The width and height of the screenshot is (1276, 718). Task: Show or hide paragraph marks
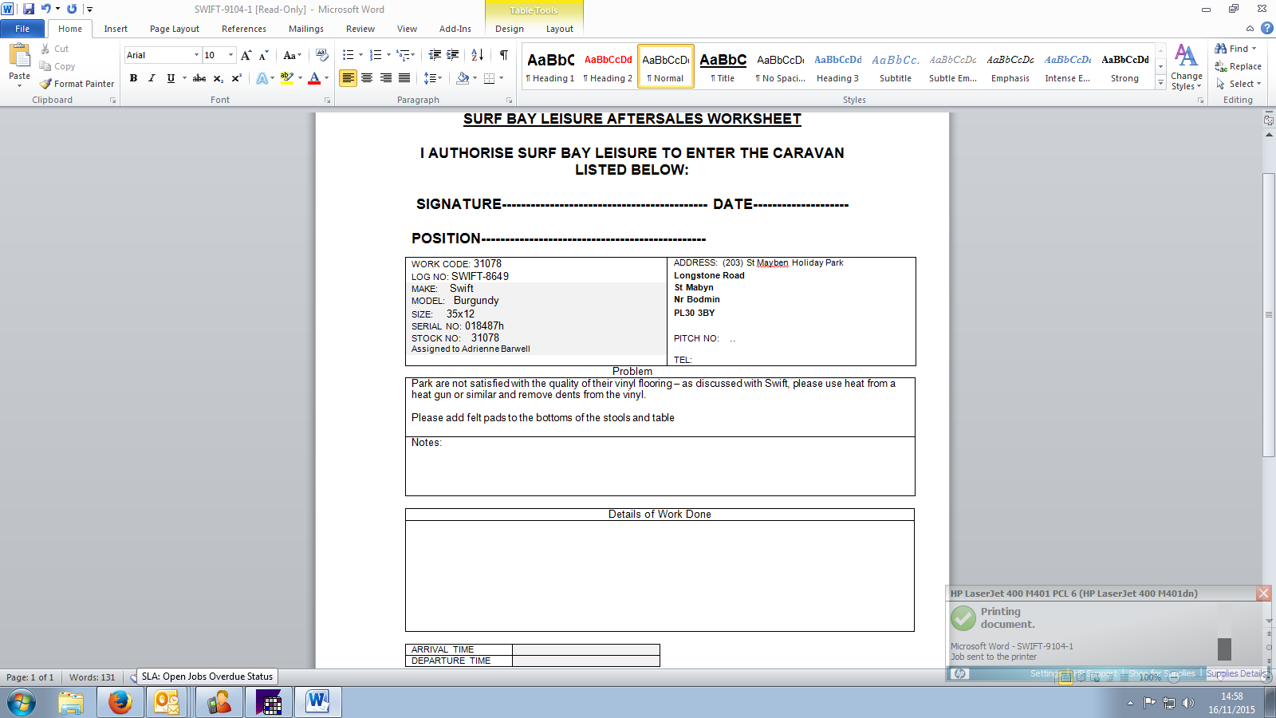[504, 55]
